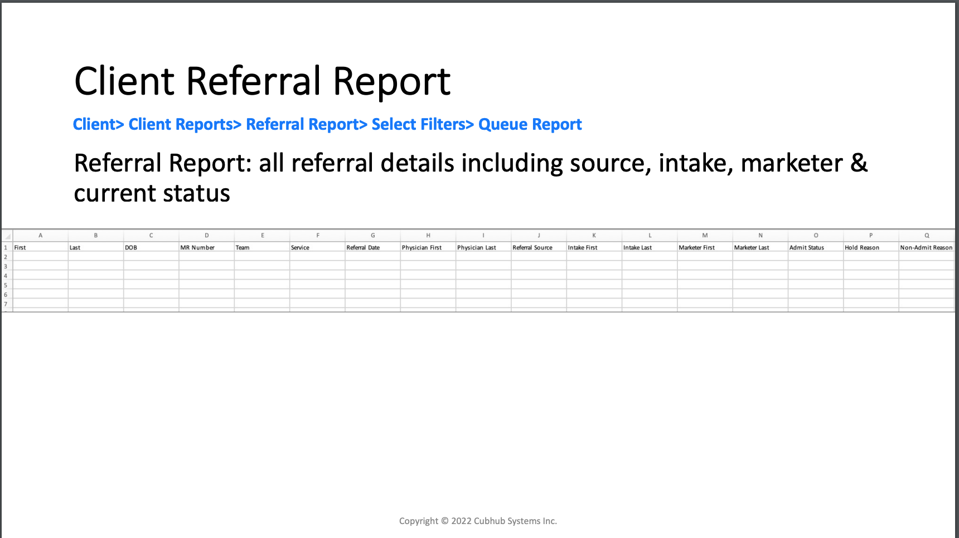Click the blue 'Client> Client Reports>' navigation path text
This screenshot has height=538, width=959.
pyautogui.click(x=327, y=124)
